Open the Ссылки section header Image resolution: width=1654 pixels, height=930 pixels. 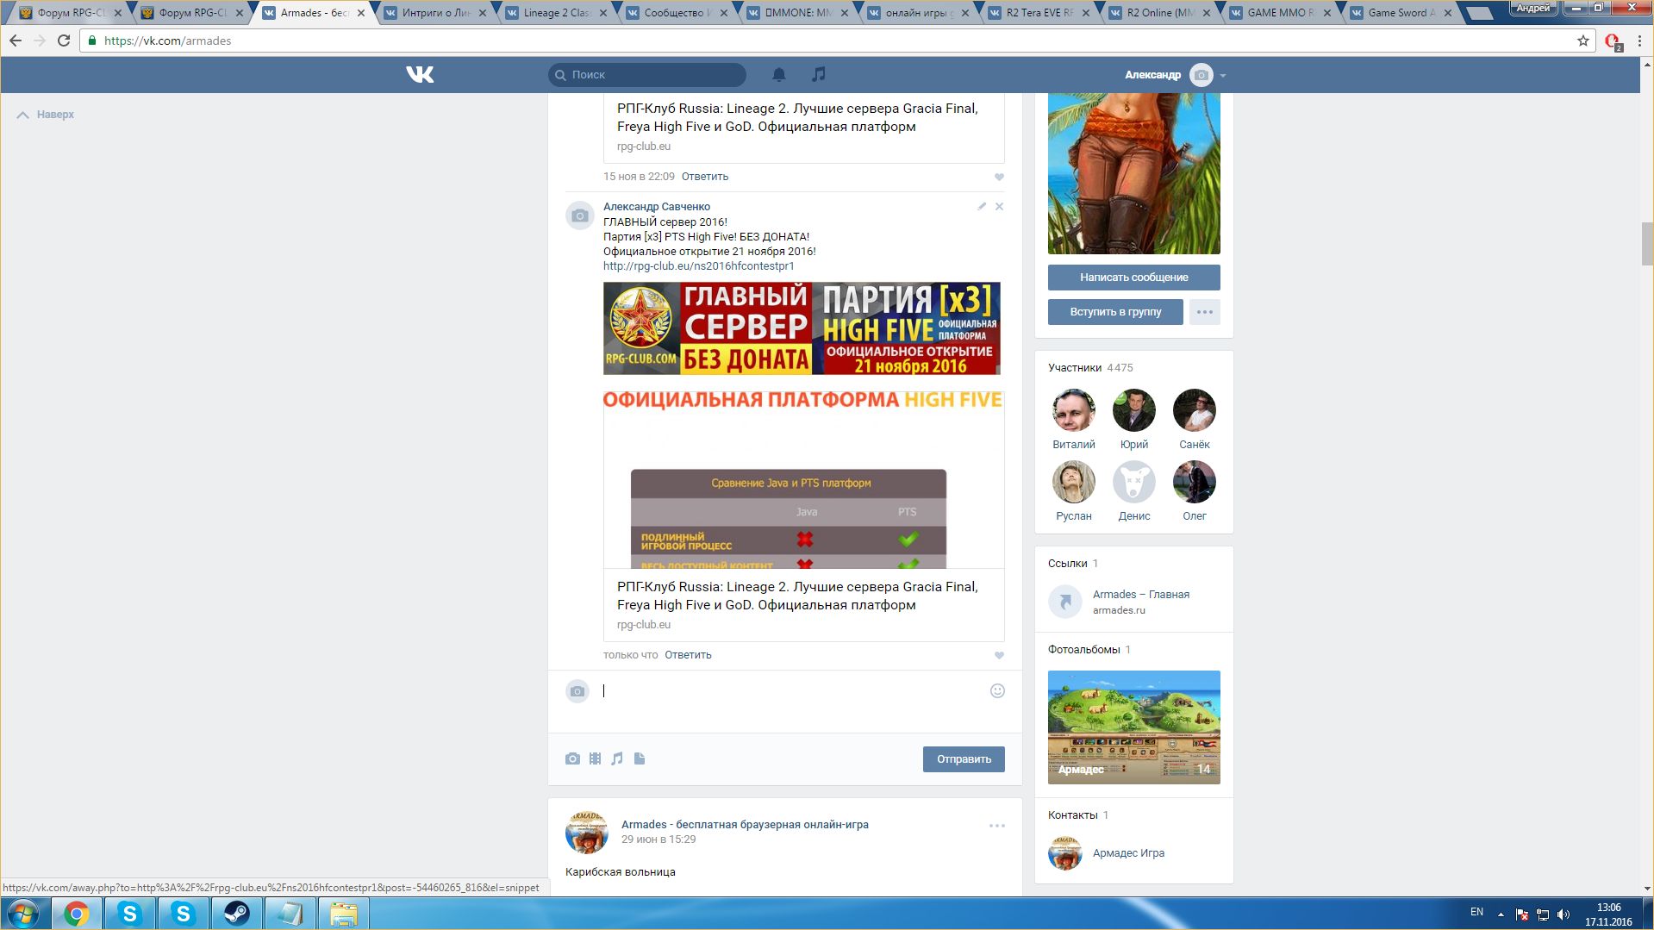1067,564
